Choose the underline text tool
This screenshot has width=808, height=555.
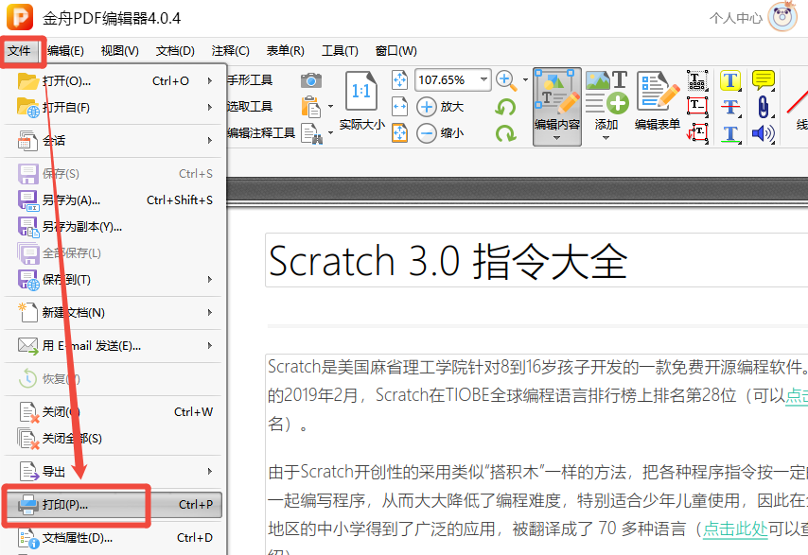(x=730, y=133)
